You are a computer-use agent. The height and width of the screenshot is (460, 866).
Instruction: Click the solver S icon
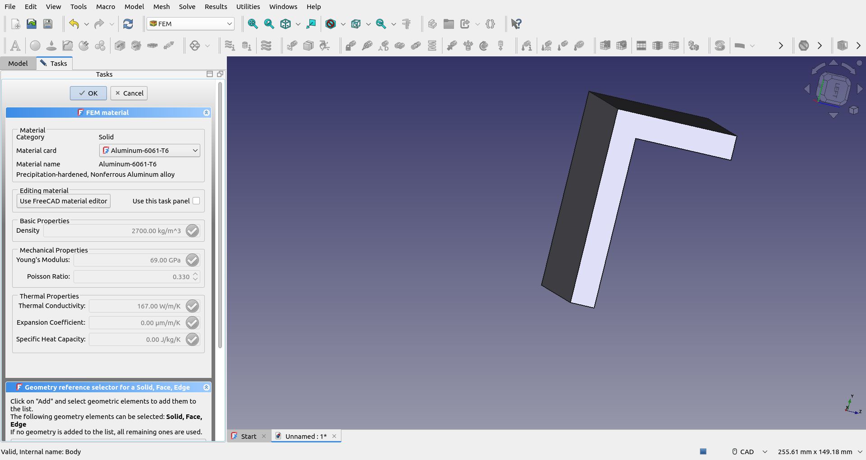[x=720, y=46]
